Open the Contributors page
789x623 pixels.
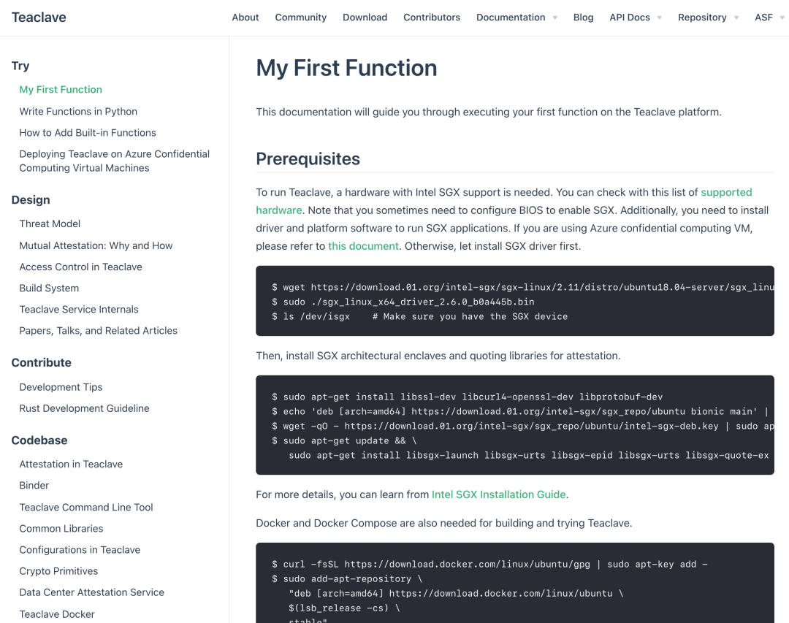(432, 18)
